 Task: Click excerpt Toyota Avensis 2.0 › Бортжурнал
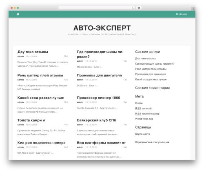tap(98, 108)
